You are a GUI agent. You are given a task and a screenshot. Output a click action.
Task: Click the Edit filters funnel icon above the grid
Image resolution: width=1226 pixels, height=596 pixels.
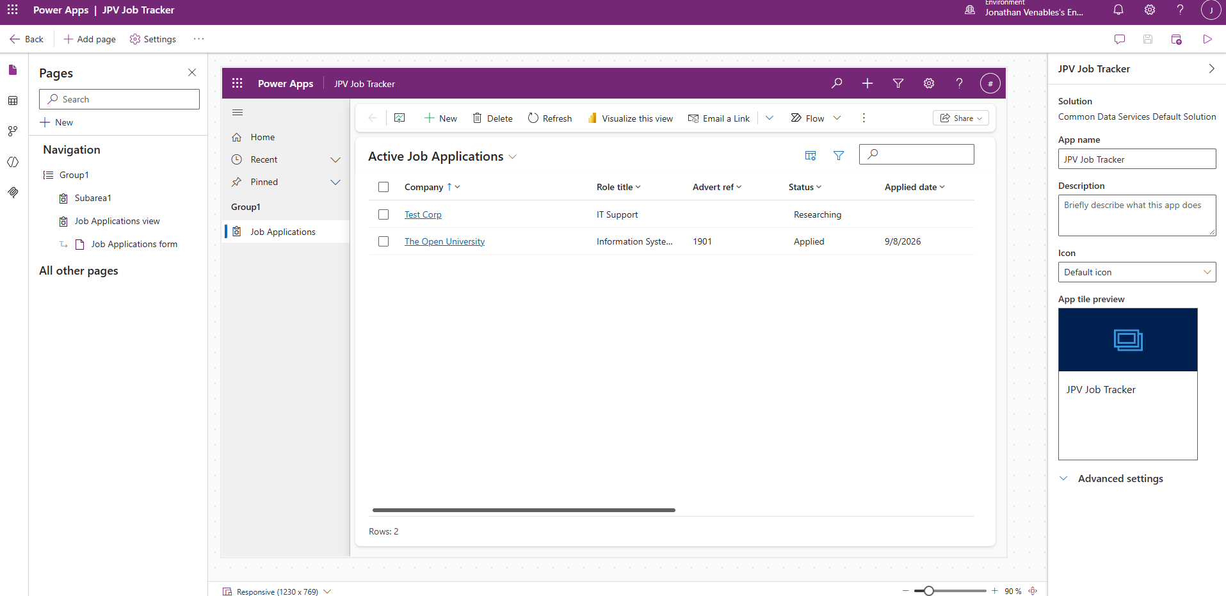pos(839,156)
